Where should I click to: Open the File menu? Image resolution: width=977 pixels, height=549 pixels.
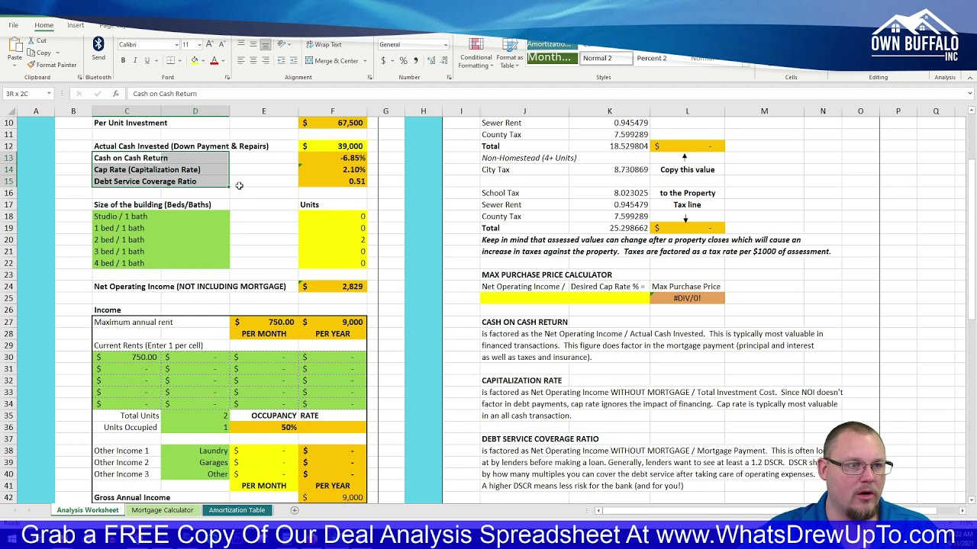coord(14,25)
